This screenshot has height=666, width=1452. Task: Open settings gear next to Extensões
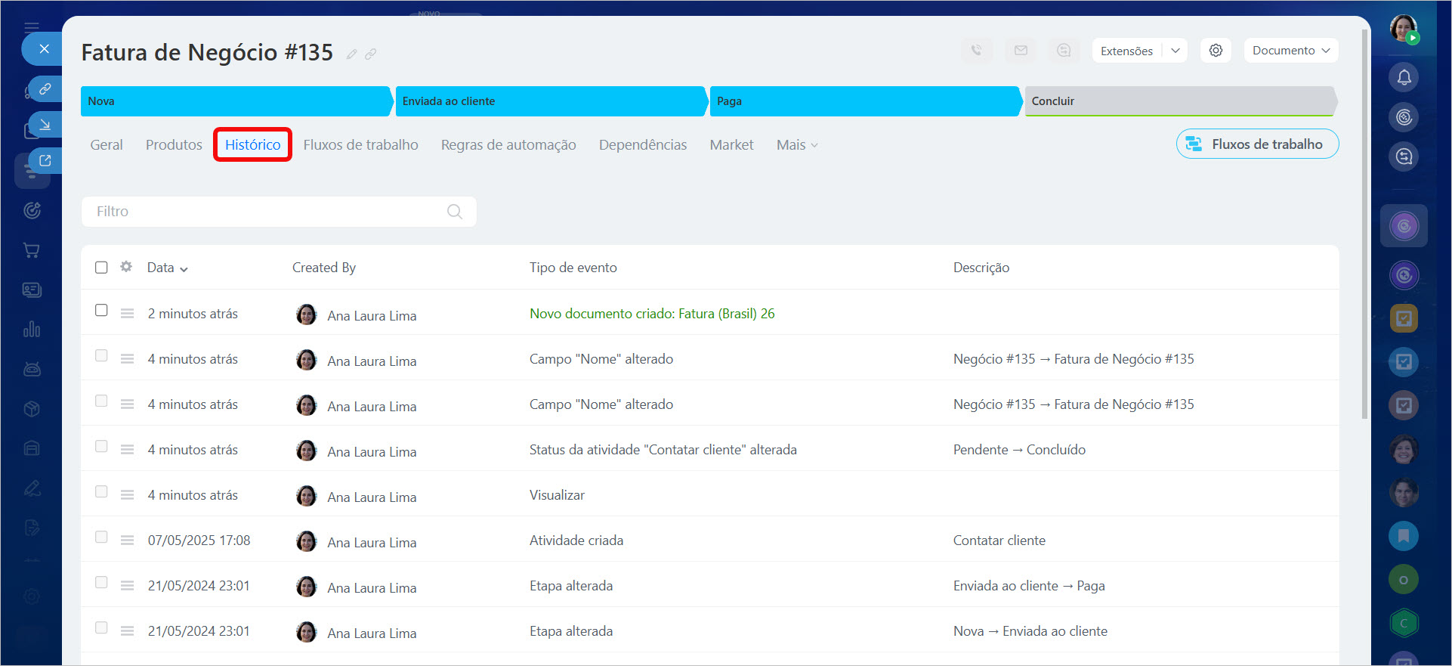[1216, 51]
